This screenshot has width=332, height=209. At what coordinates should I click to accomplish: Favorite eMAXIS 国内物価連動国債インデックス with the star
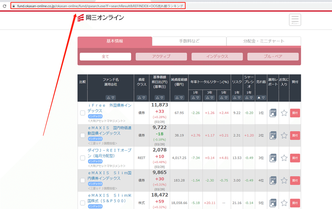284,135
